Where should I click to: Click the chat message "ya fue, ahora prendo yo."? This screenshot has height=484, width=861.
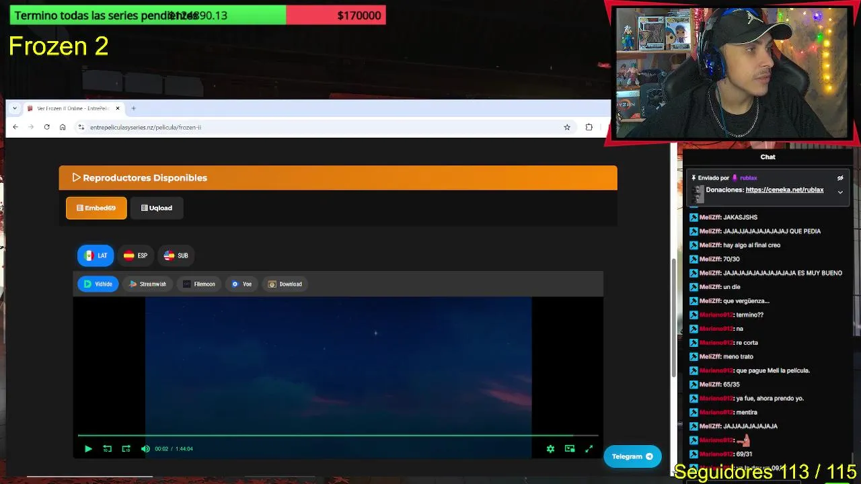pos(770,398)
